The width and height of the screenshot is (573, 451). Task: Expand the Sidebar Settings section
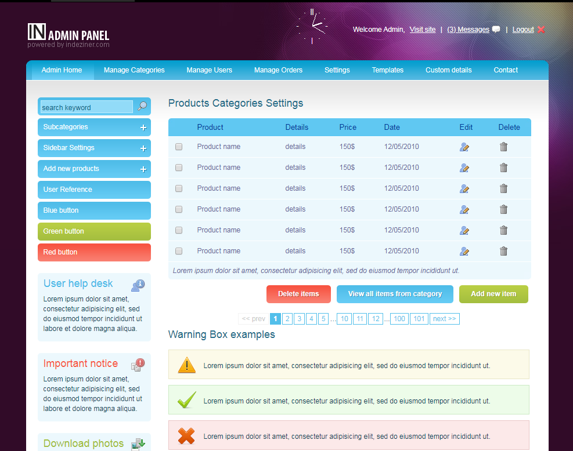pos(143,148)
